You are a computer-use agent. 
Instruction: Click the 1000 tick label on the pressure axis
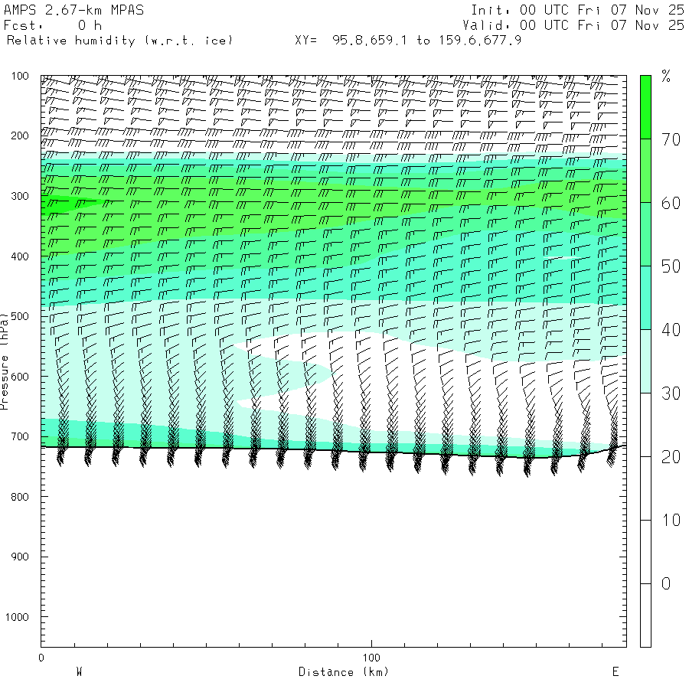point(18,617)
